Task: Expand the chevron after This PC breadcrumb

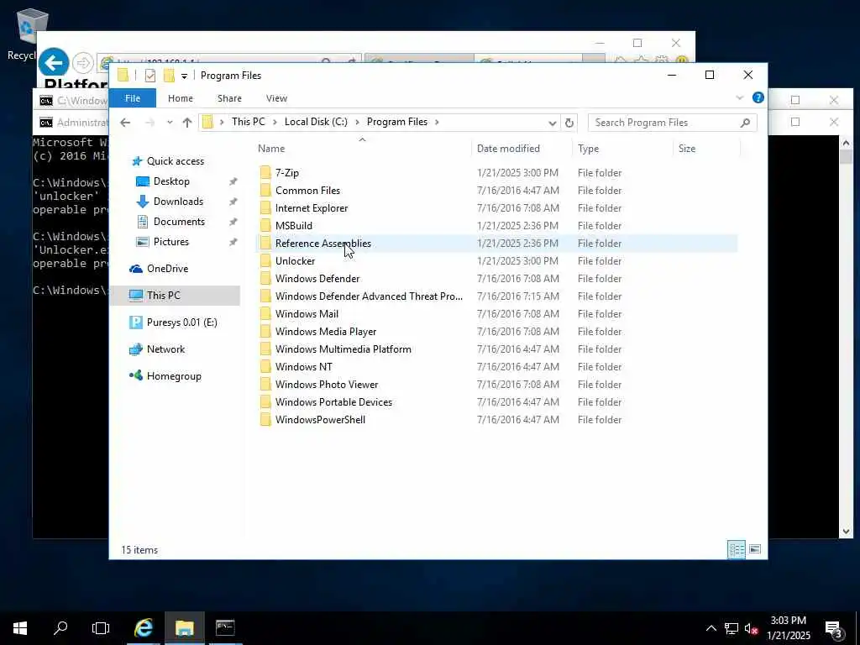Action: pyautogui.click(x=275, y=122)
